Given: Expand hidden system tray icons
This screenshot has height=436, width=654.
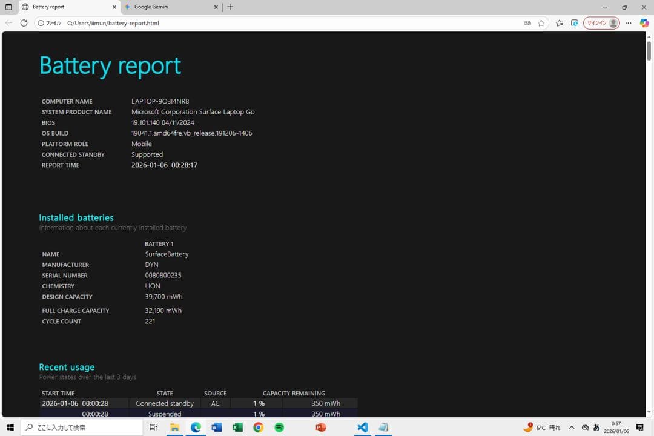Looking at the screenshot, I should click(x=571, y=428).
